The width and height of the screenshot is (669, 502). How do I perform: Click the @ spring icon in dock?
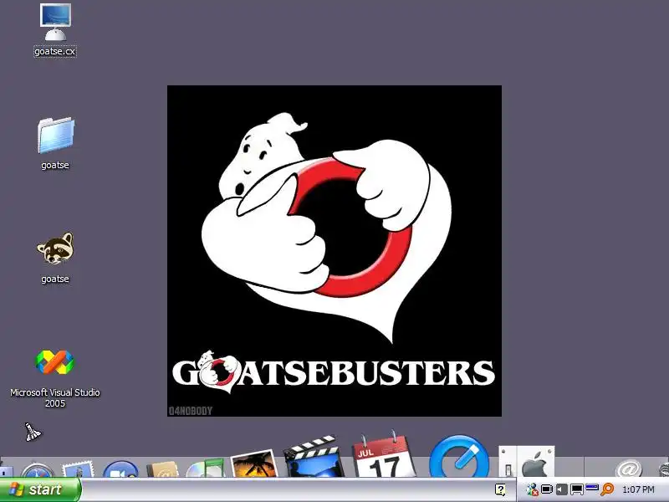pos(628,468)
